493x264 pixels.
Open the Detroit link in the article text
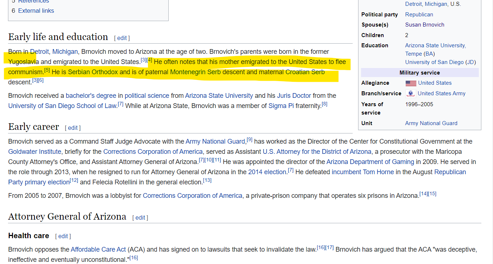(x=39, y=52)
